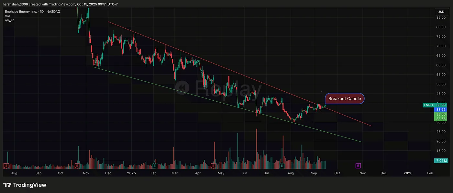Open the red earnings marker before May
This screenshot has width=453, height=193.
[x=213, y=166]
